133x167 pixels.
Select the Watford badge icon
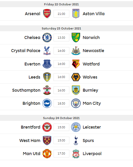(x=76, y=64)
